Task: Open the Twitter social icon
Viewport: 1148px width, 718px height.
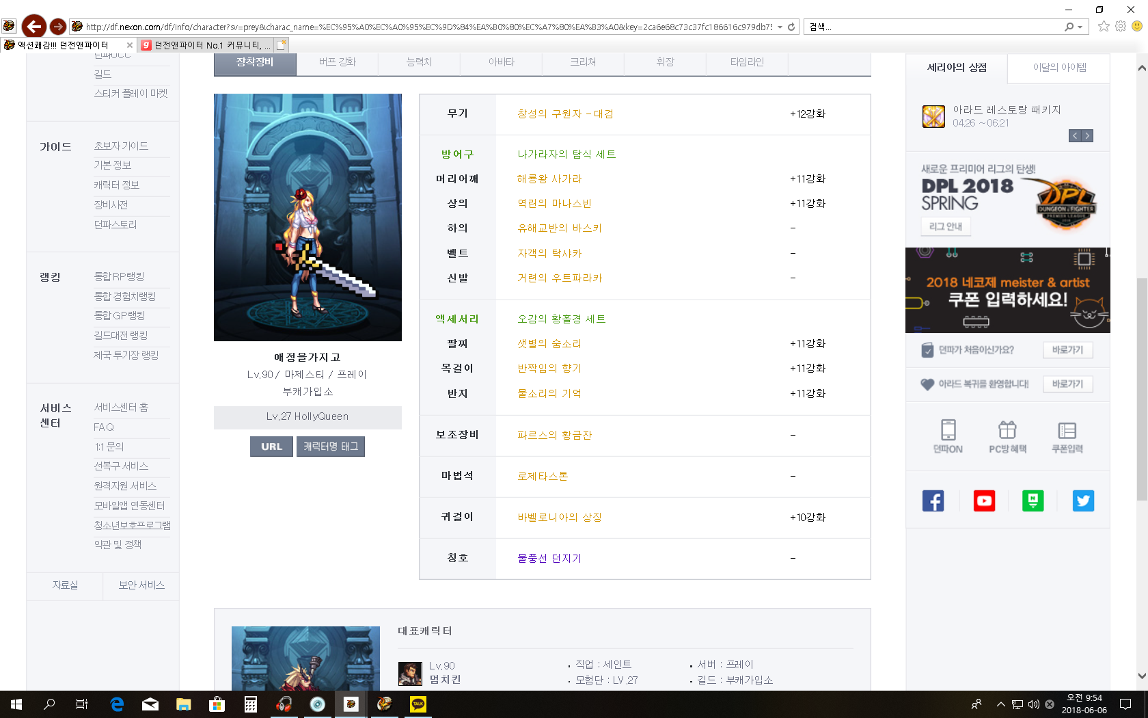Action: click(x=1083, y=501)
